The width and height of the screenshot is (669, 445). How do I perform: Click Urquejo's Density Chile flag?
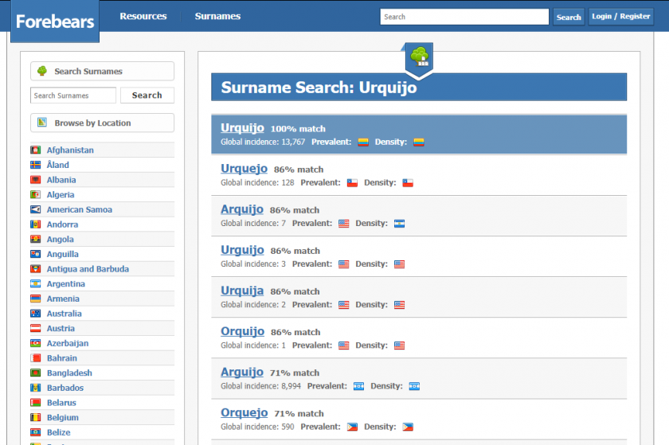[408, 183]
